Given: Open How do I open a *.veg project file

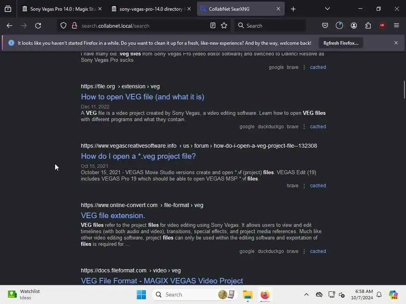Looking at the screenshot, I should click(x=138, y=156).
